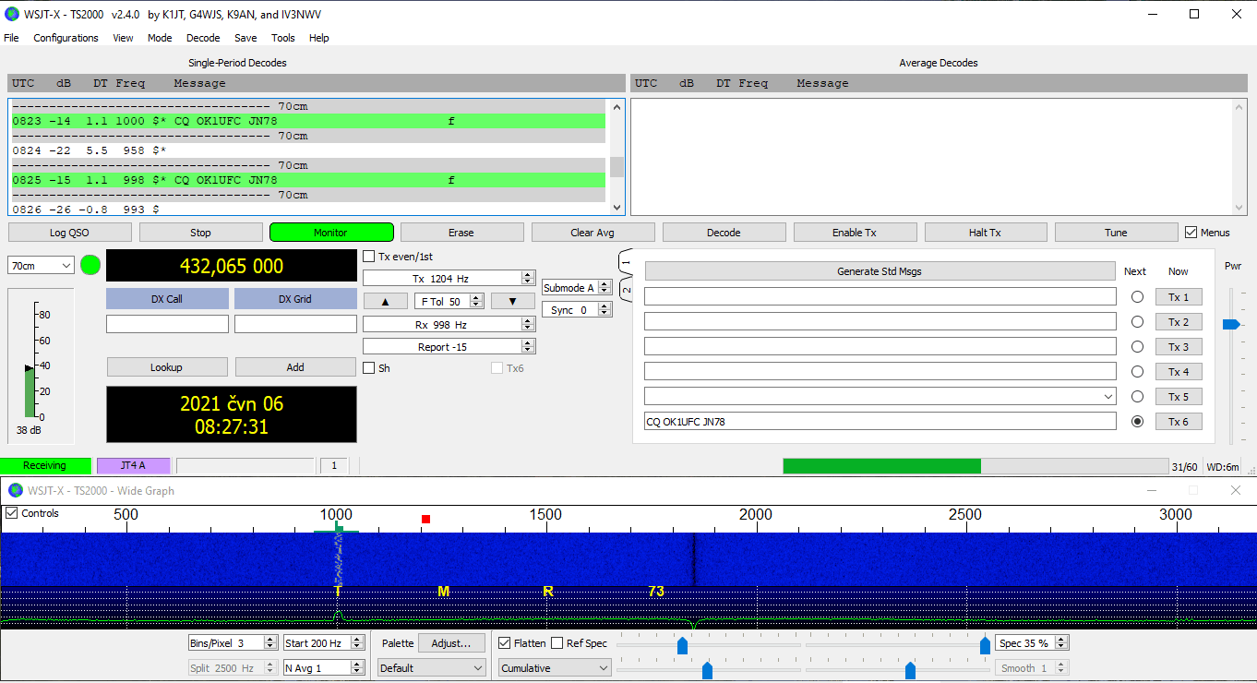1257x683 pixels.
Task: Open the Cumulative spectrum dropdown
Action: pyautogui.click(x=555, y=668)
